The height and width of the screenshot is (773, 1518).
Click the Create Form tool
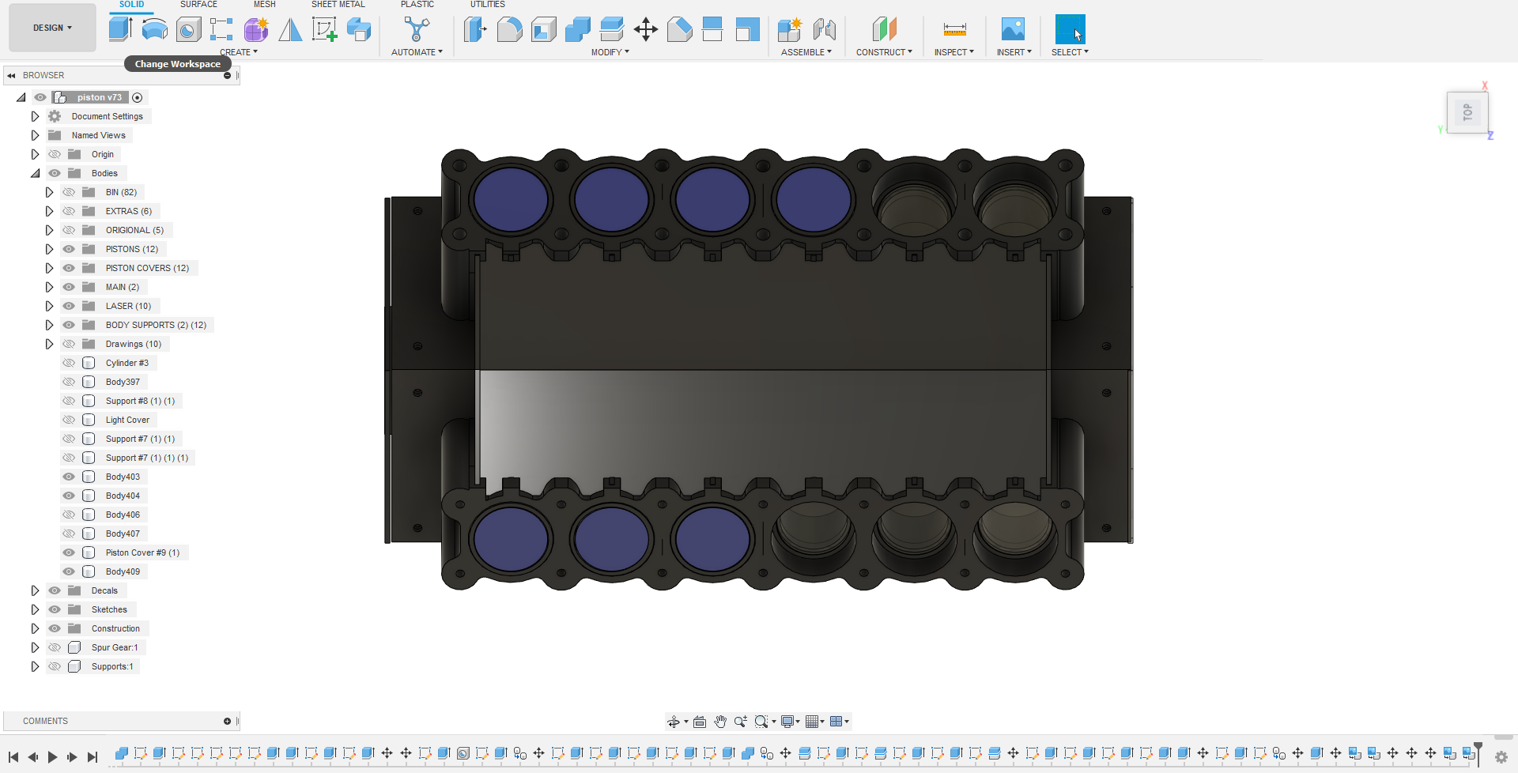255,29
